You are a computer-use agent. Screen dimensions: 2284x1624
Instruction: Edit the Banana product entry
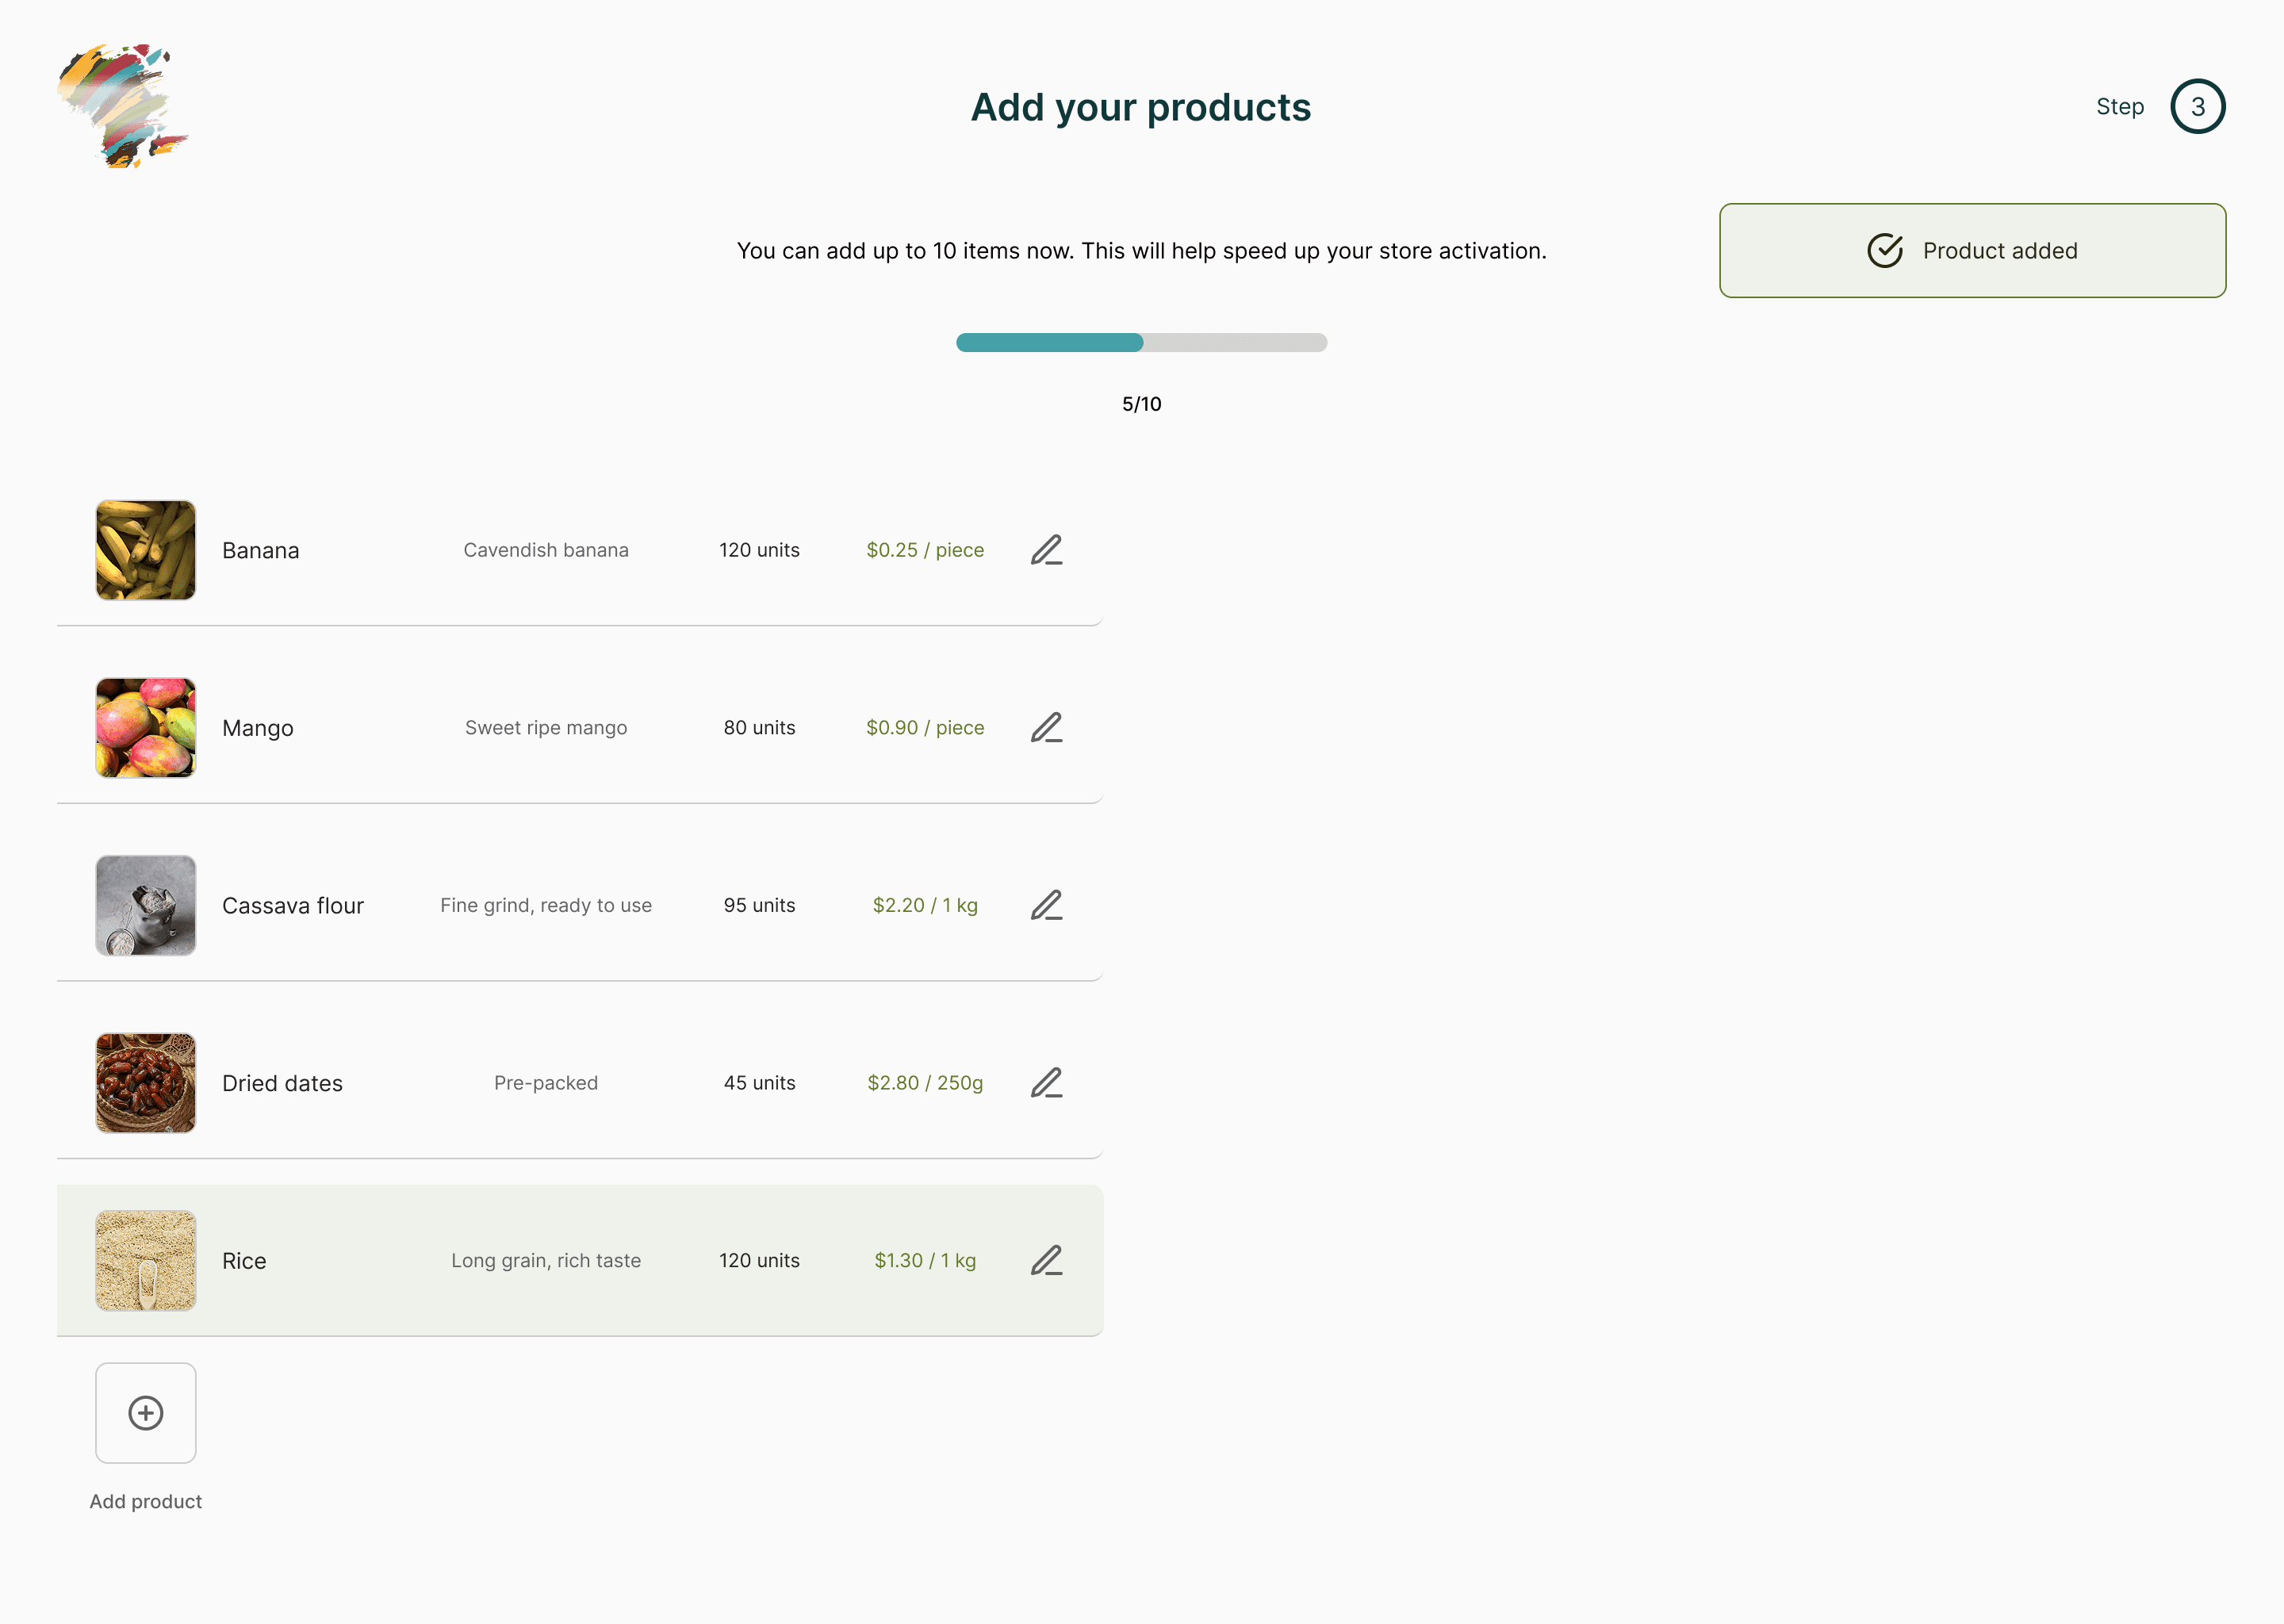coord(1046,550)
